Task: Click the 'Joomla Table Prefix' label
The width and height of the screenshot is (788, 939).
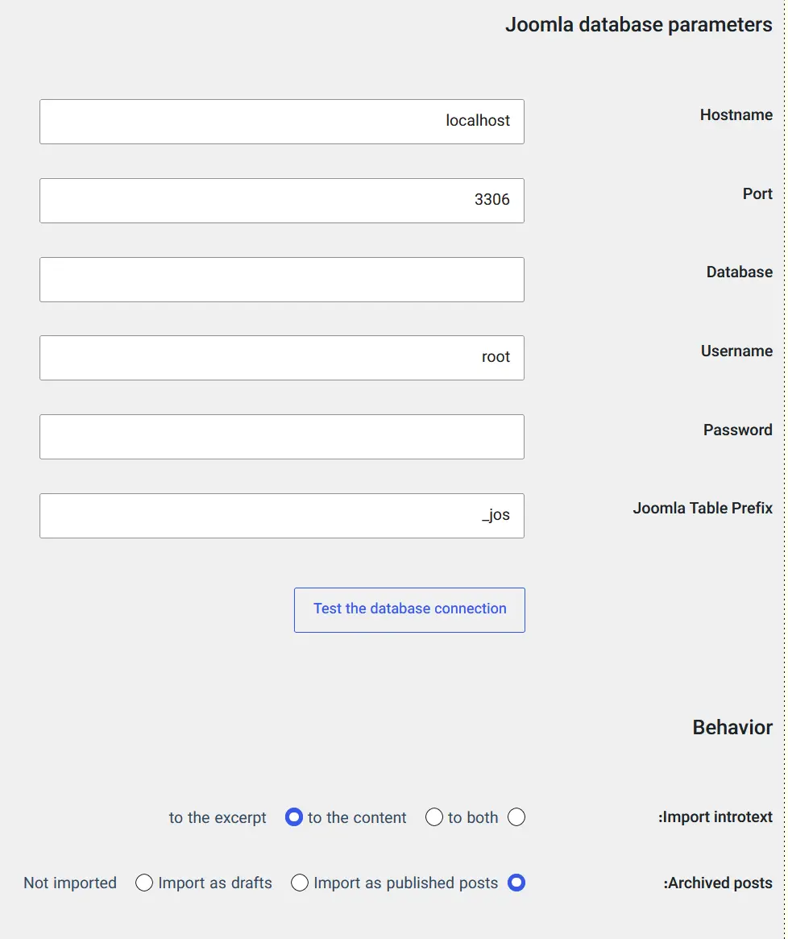Action: [x=703, y=508]
